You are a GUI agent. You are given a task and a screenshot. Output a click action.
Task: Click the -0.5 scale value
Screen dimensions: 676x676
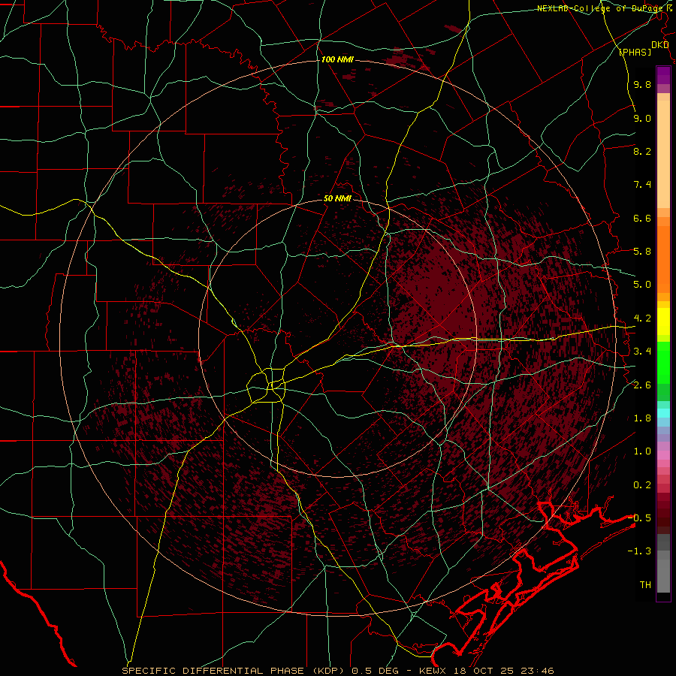pyautogui.click(x=640, y=518)
